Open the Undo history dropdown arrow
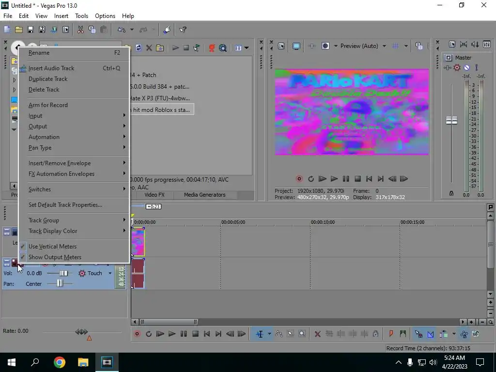496x372 pixels. point(132,30)
